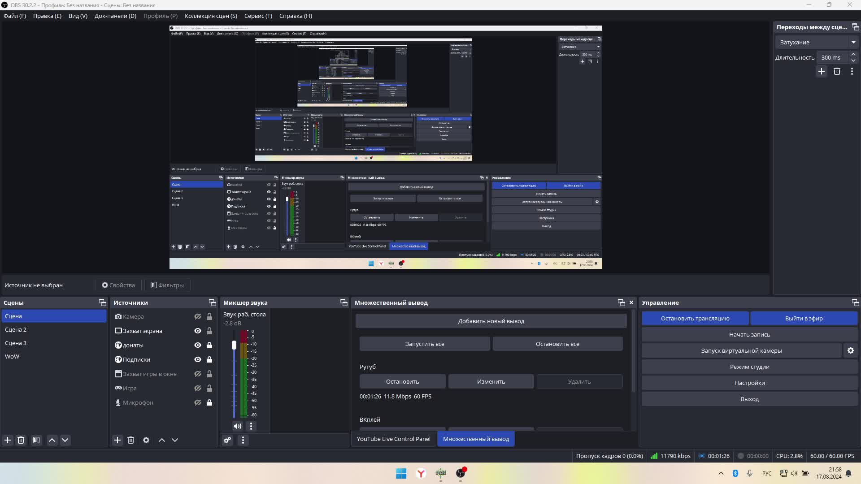Click add source plus icon
This screenshot has height=484, width=861.
117,440
